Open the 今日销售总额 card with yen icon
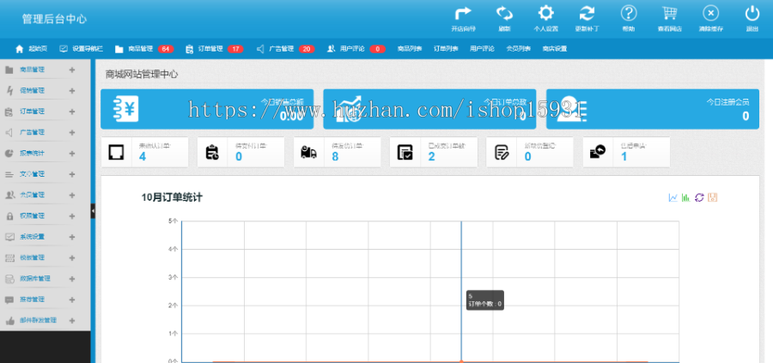Screen dimensions: 773x363 coord(207,109)
